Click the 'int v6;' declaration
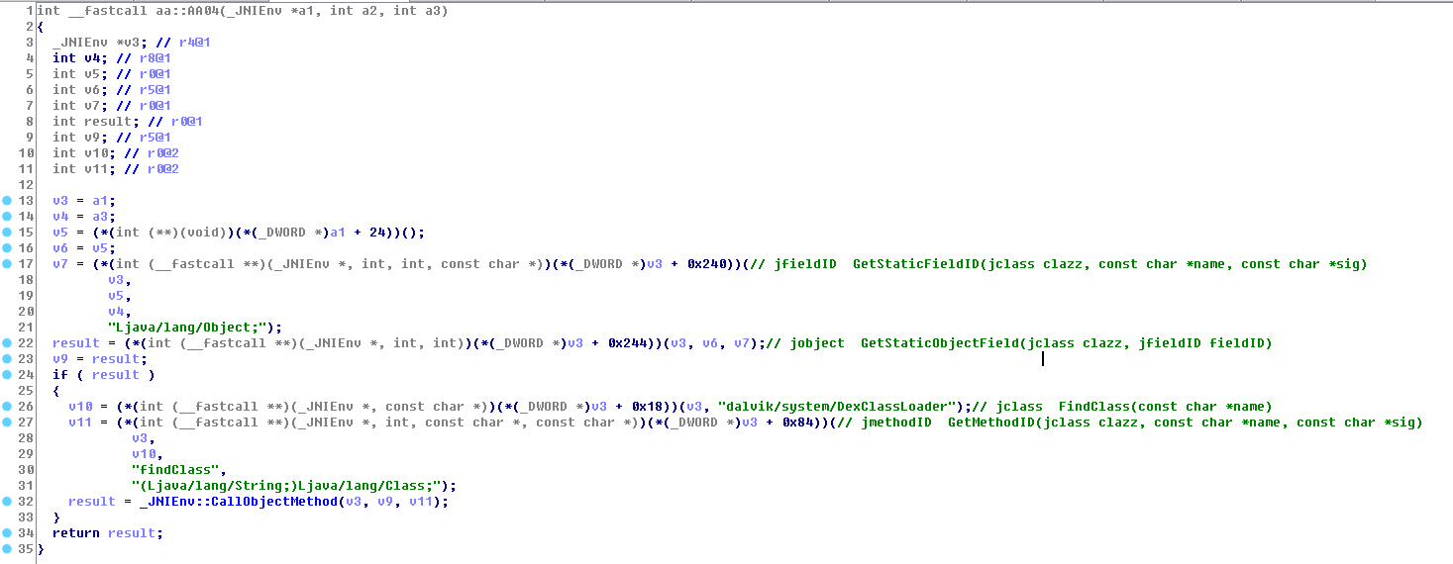 [x=80, y=90]
